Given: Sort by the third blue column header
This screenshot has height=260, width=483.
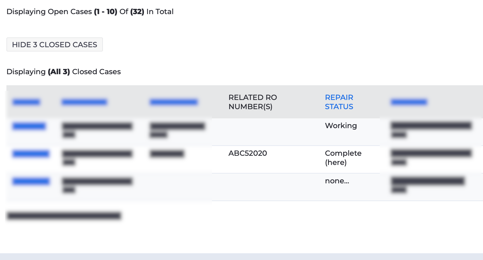Looking at the screenshot, I should point(173,102).
